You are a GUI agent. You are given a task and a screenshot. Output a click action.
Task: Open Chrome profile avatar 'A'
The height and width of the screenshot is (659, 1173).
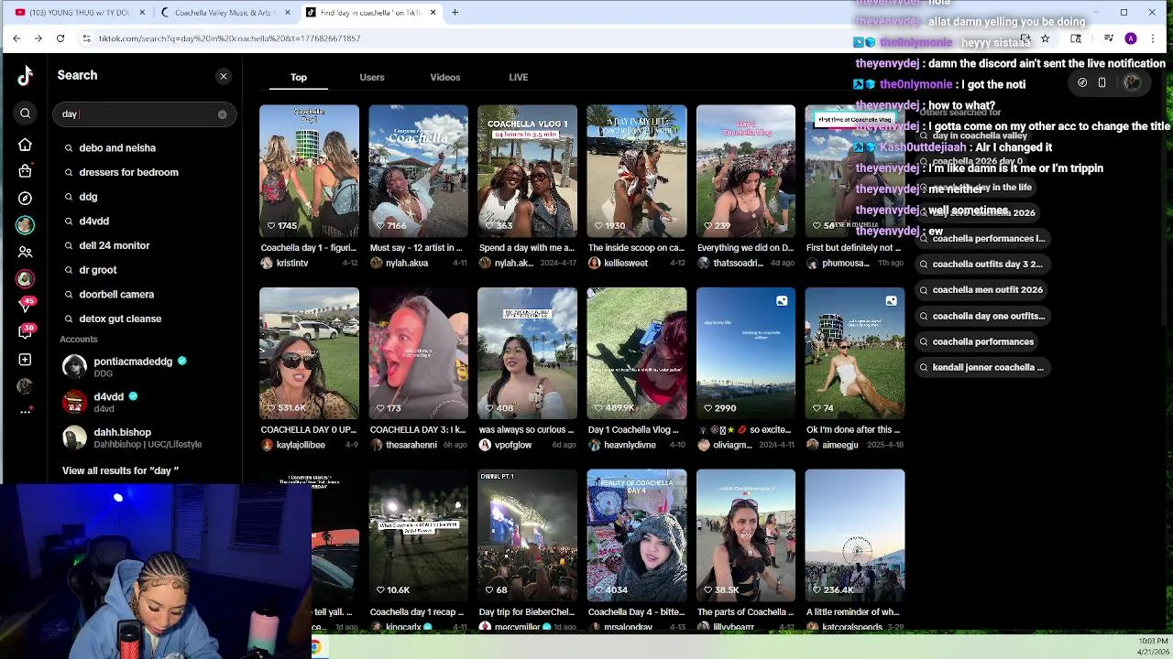click(x=1131, y=38)
